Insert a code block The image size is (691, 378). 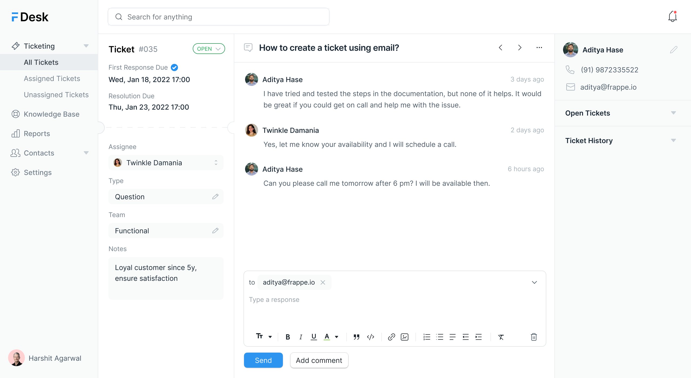pyautogui.click(x=371, y=337)
